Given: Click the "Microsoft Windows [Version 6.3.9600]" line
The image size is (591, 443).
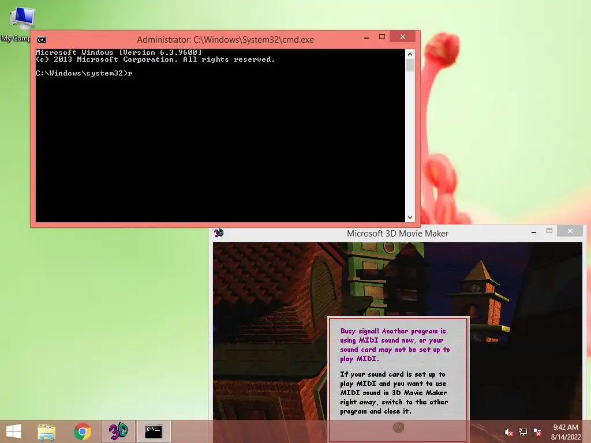Looking at the screenshot, I should [x=119, y=52].
